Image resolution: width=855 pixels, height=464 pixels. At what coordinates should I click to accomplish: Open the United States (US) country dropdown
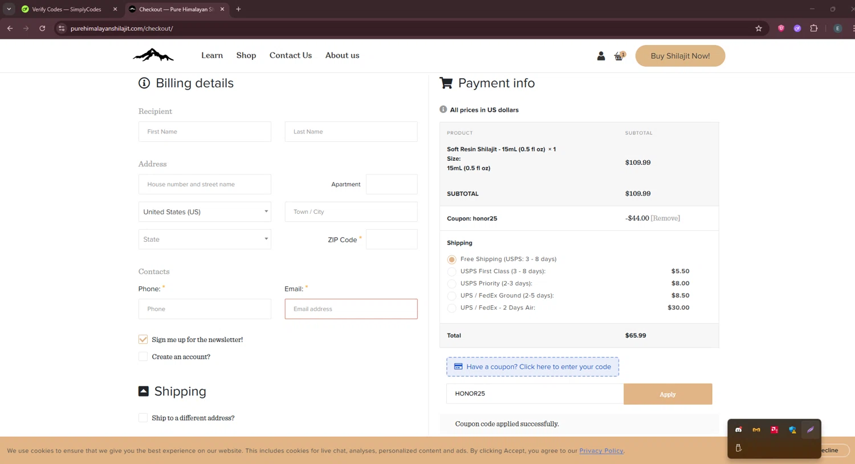point(205,211)
